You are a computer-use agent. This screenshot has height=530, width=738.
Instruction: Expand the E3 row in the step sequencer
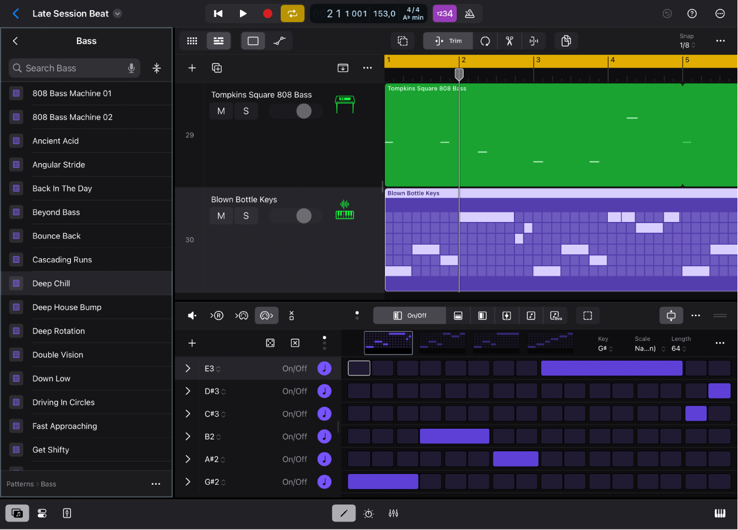point(187,368)
